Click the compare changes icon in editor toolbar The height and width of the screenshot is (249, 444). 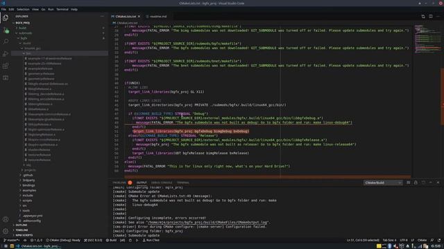click(423, 17)
